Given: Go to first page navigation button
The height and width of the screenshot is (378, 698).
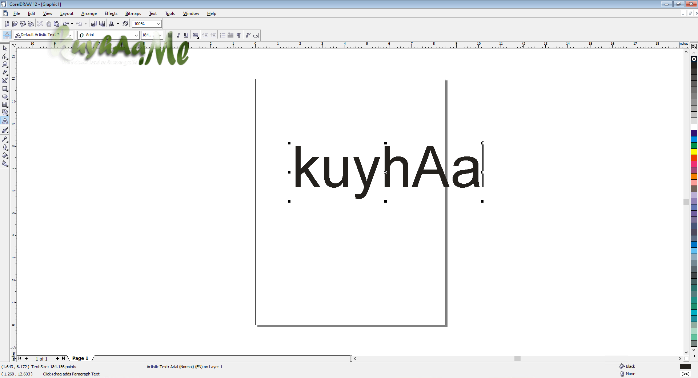Looking at the screenshot, I should point(20,358).
